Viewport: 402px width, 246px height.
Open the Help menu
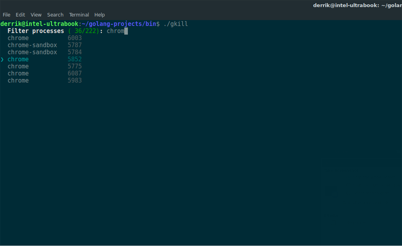[x=99, y=15]
